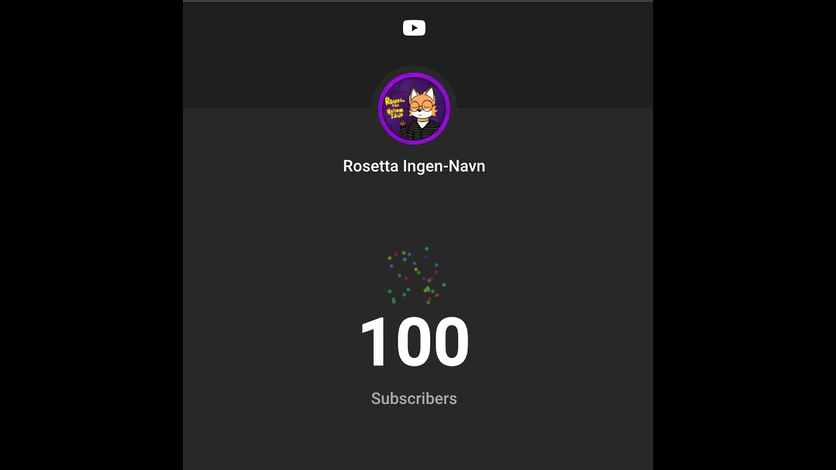Image resolution: width=836 pixels, height=470 pixels.
Task: Click Ingen-Navn in the channel name
Action: point(443,166)
